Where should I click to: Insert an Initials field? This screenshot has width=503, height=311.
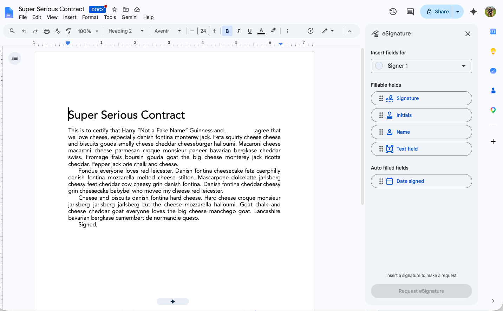(x=421, y=115)
